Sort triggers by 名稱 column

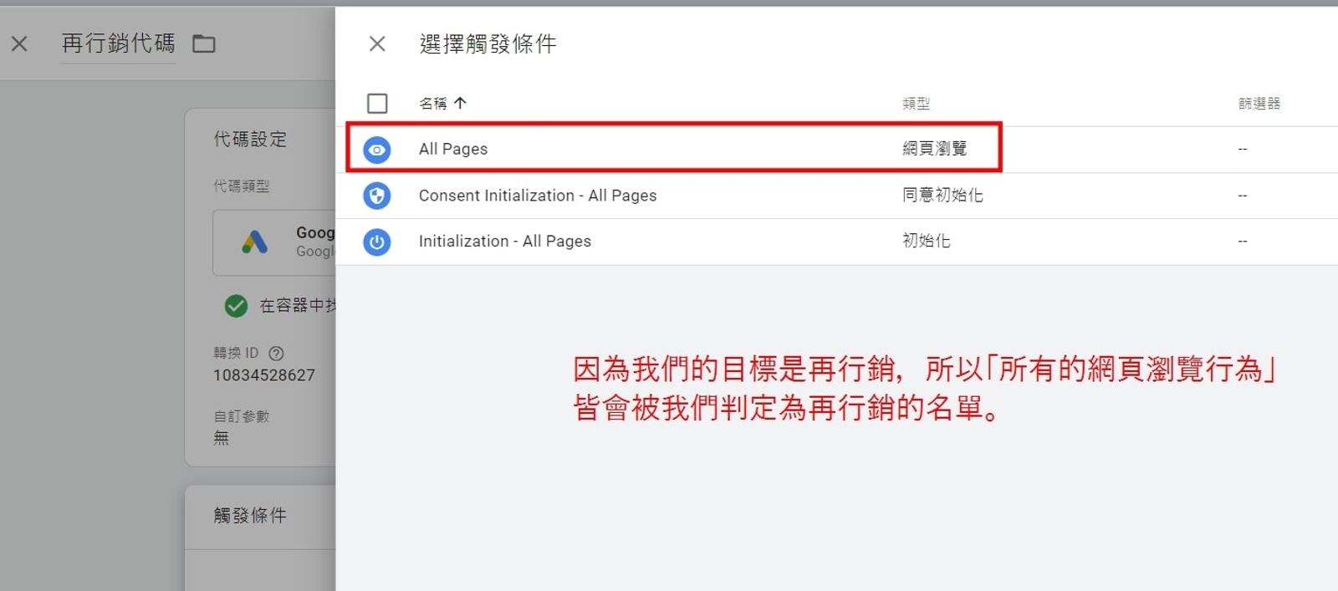(432, 104)
